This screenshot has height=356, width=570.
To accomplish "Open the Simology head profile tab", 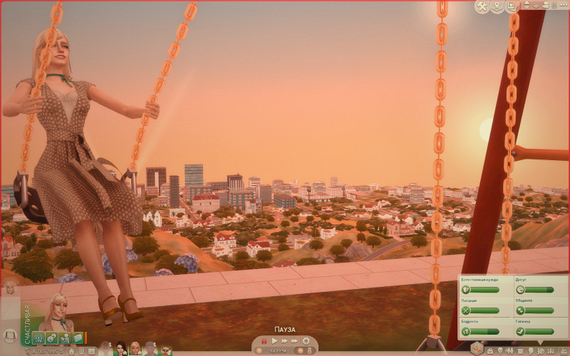I will [531, 351].
